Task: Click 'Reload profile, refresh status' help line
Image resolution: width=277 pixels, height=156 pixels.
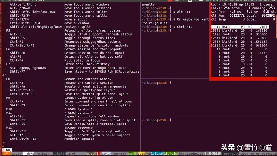Action: [93, 30]
